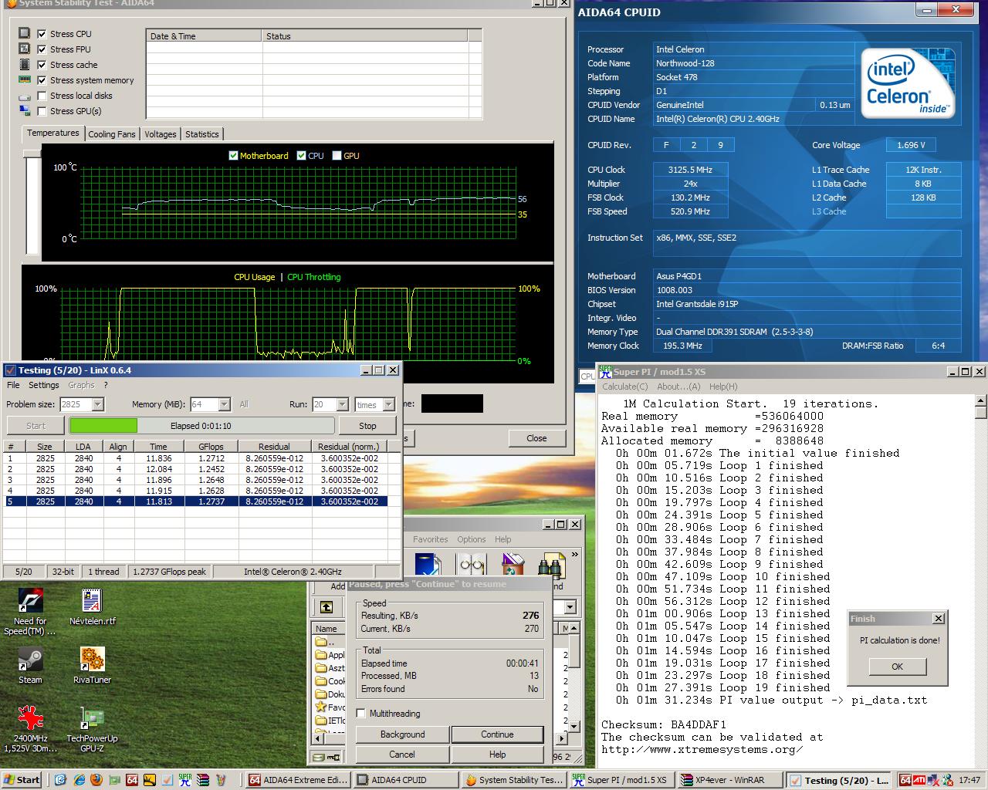Screen dimensions: 988x790
Task: Open the Calculate(C) menu in Super PI
Action: [624, 387]
